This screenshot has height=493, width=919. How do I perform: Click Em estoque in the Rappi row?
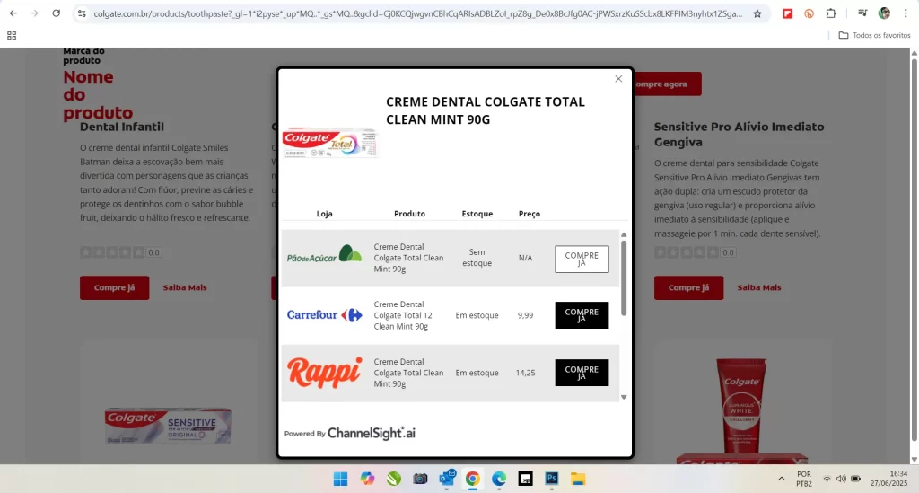[x=477, y=373]
